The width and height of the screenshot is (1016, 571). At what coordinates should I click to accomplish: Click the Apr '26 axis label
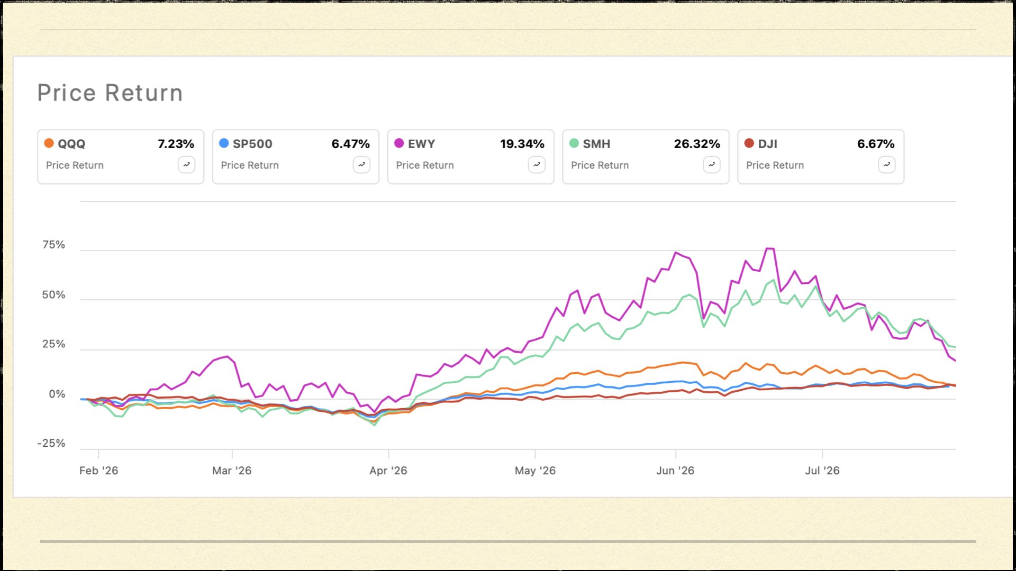pyautogui.click(x=388, y=471)
